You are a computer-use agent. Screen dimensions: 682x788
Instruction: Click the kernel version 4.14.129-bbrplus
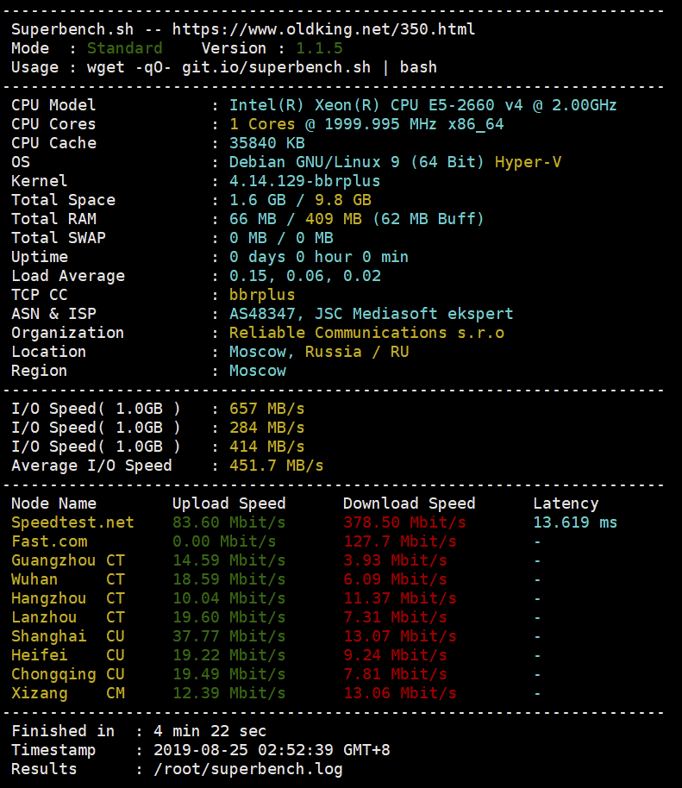point(304,181)
